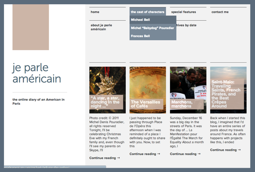Expand the cast of characters menu
This screenshot has width=255, height=172.
(148, 12)
